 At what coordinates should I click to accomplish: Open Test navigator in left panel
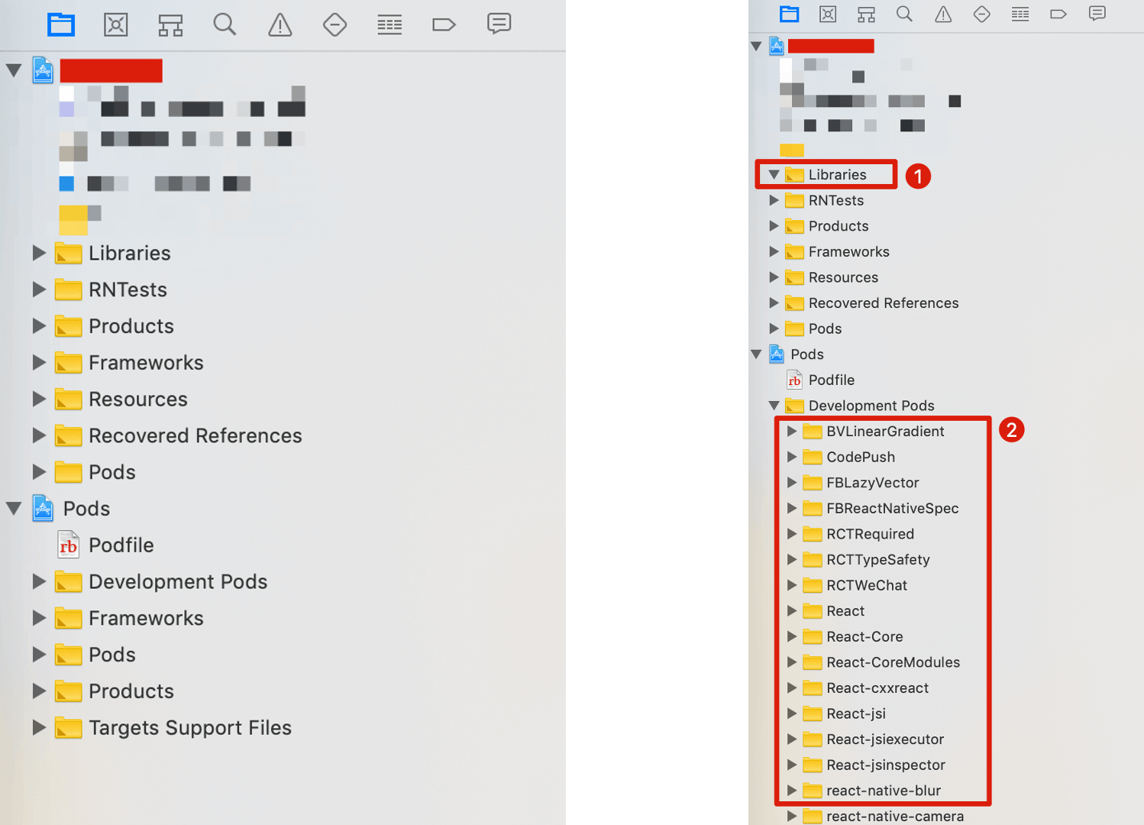tap(334, 24)
